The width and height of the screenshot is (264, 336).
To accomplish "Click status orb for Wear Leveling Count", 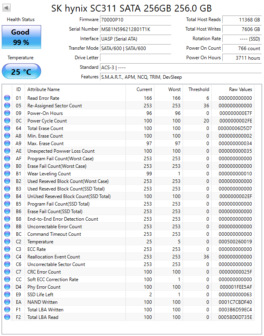I will (x=7, y=174).
